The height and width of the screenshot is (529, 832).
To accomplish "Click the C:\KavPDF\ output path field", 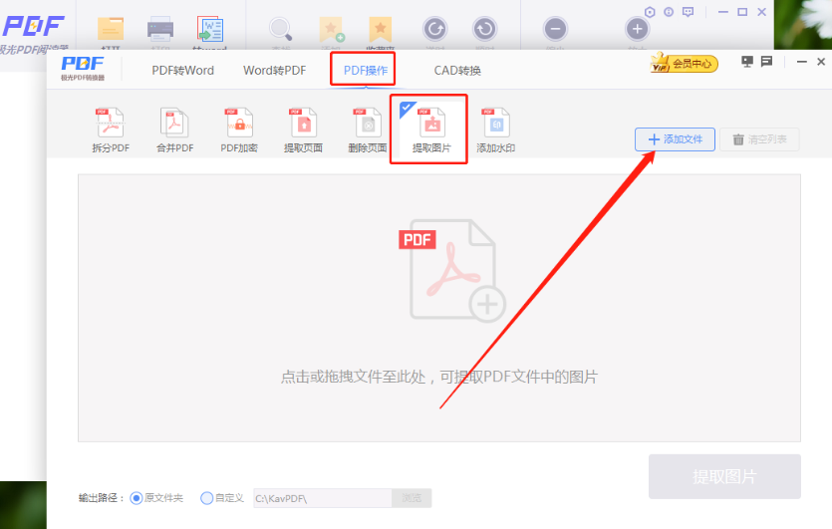I will pos(323,498).
